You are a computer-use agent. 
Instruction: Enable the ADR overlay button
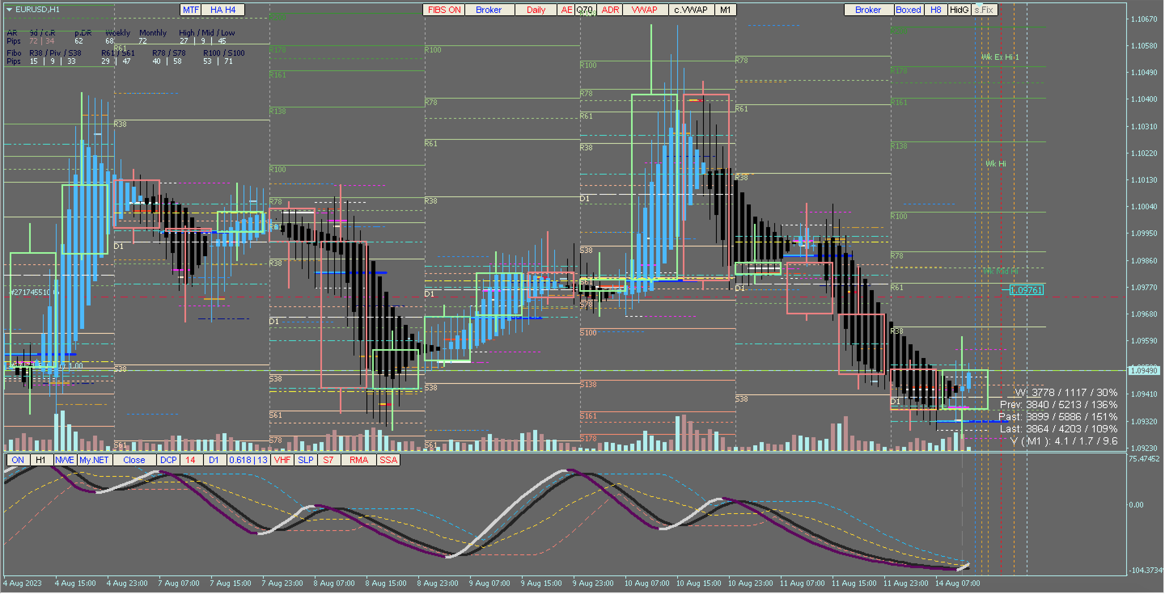click(610, 10)
